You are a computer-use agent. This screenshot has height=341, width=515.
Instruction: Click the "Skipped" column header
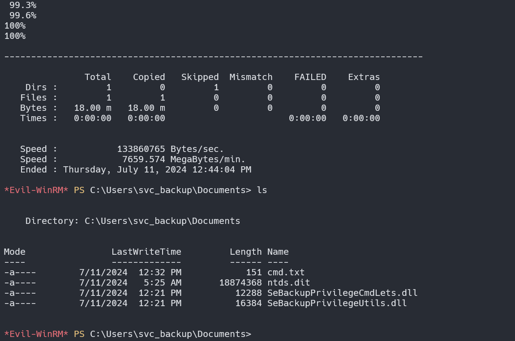(x=200, y=77)
